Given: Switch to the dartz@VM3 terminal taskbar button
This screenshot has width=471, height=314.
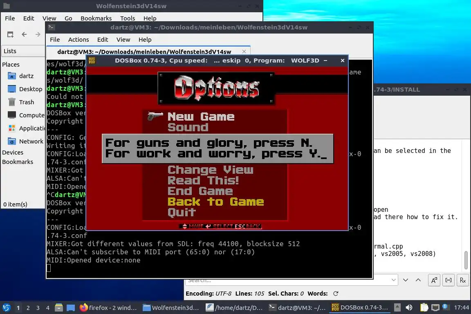Looking at the screenshot, I should pos(297,307).
